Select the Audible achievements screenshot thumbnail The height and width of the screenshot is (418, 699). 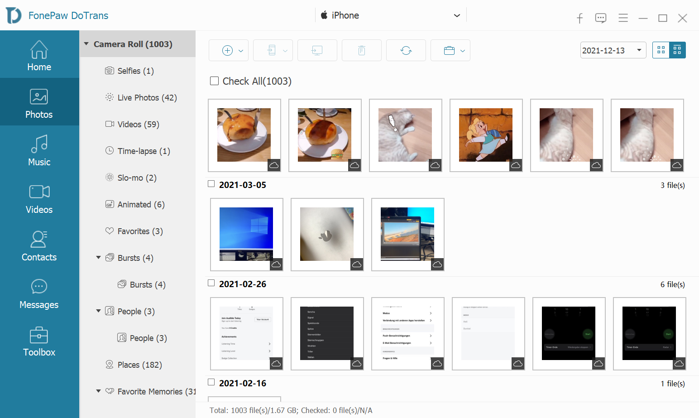[x=246, y=333]
